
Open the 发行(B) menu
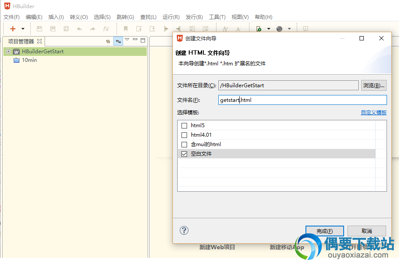194,17
